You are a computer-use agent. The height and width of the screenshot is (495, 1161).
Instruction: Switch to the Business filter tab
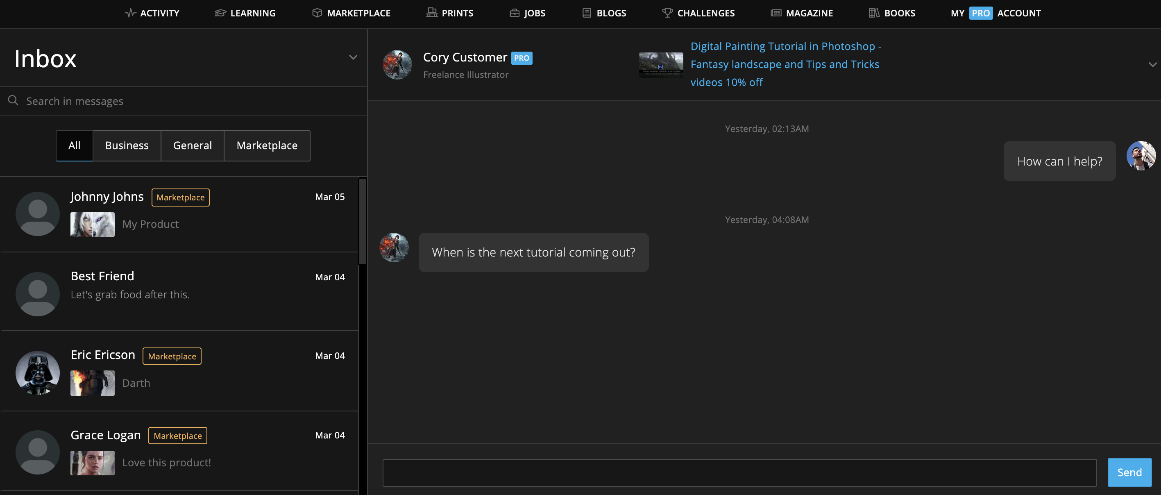pyautogui.click(x=127, y=145)
